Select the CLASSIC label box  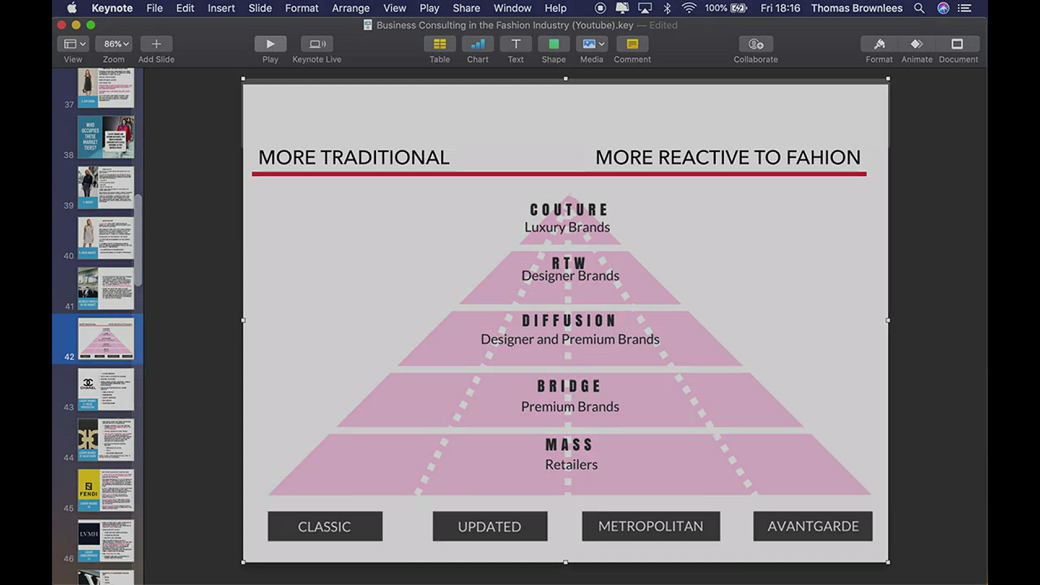pyautogui.click(x=325, y=526)
